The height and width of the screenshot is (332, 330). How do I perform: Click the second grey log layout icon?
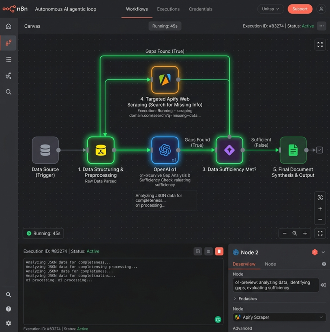[209, 251]
